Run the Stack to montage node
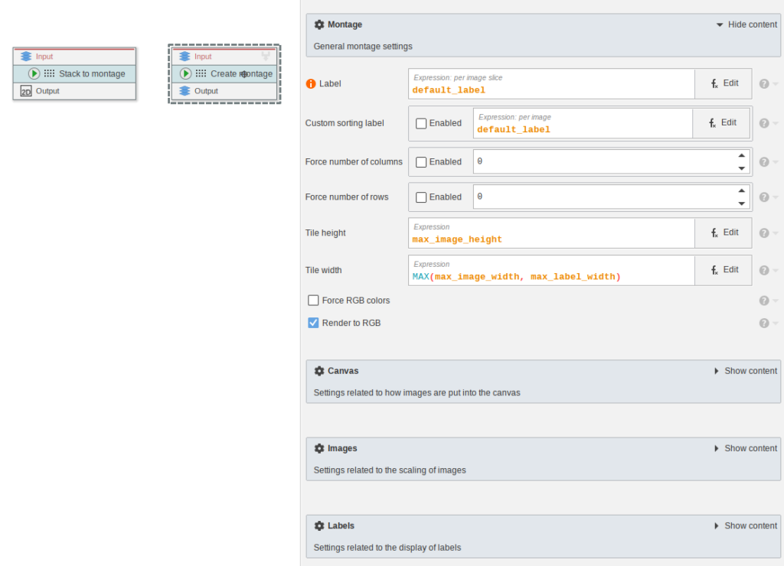The width and height of the screenshot is (784, 566). [x=34, y=74]
